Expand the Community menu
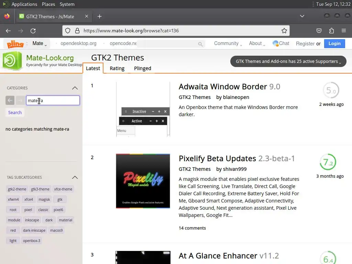 pyautogui.click(x=228, y=43)
